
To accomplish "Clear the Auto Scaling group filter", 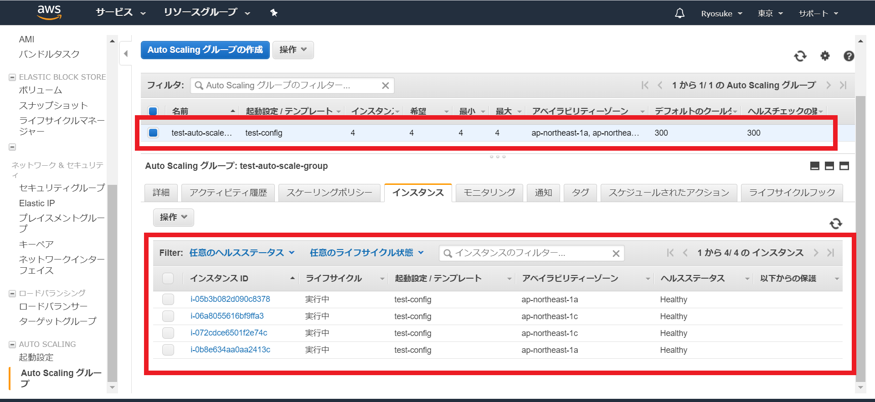I will pyautogui.click(x=385, y=86).
